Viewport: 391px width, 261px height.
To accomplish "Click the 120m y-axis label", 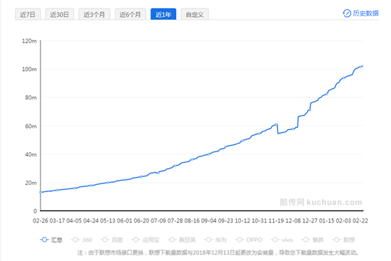I will [x=29, y=41].
